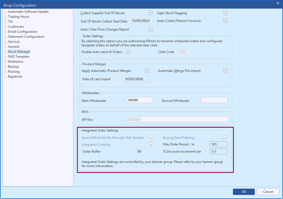Select Automatic Software Update in tree
Image resolution: width=283 pixels, height=199 pixels.
point(28,11)
